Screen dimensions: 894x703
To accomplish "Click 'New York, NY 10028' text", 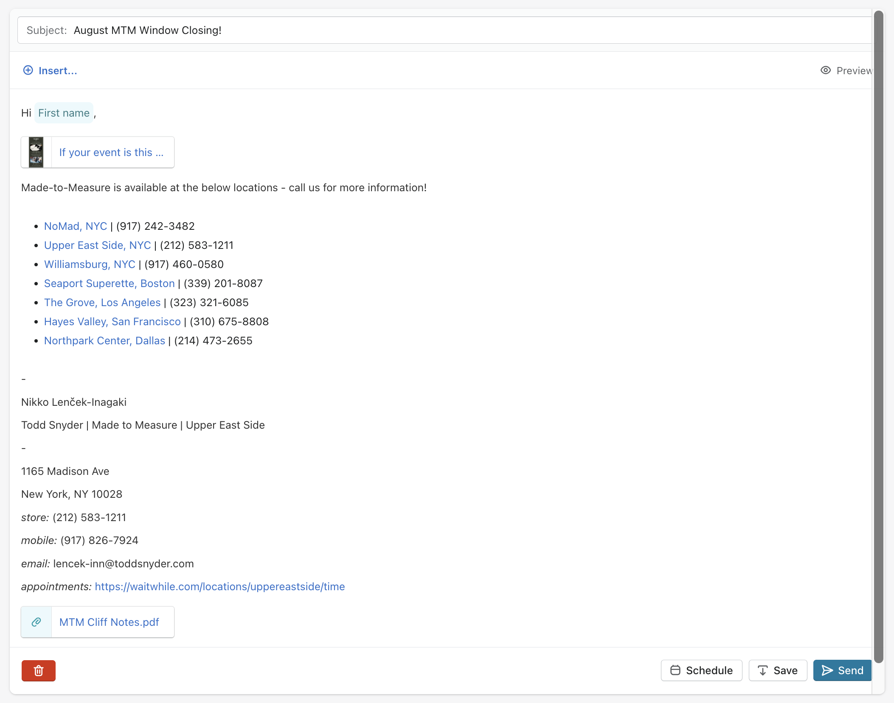I will point(72,494).
